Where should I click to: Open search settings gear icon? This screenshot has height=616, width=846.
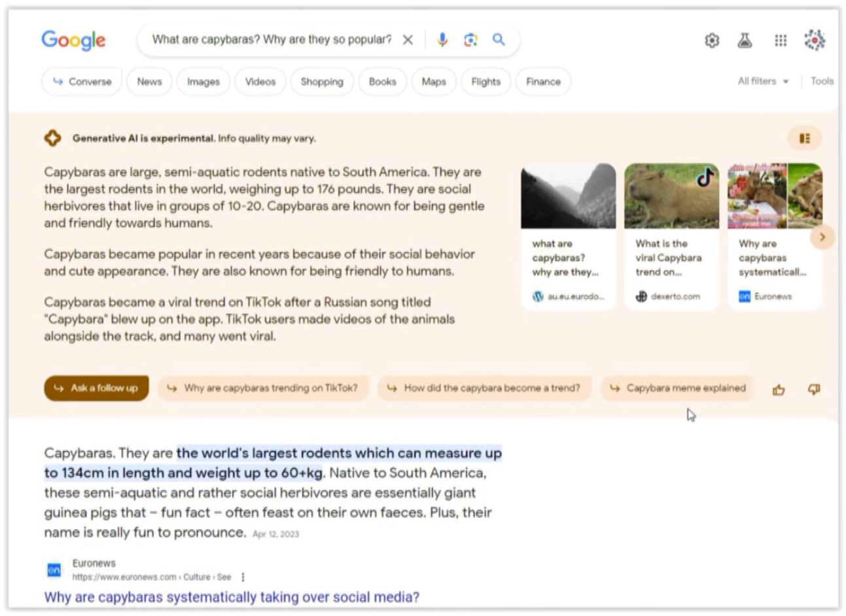click(x=712, y=41)
